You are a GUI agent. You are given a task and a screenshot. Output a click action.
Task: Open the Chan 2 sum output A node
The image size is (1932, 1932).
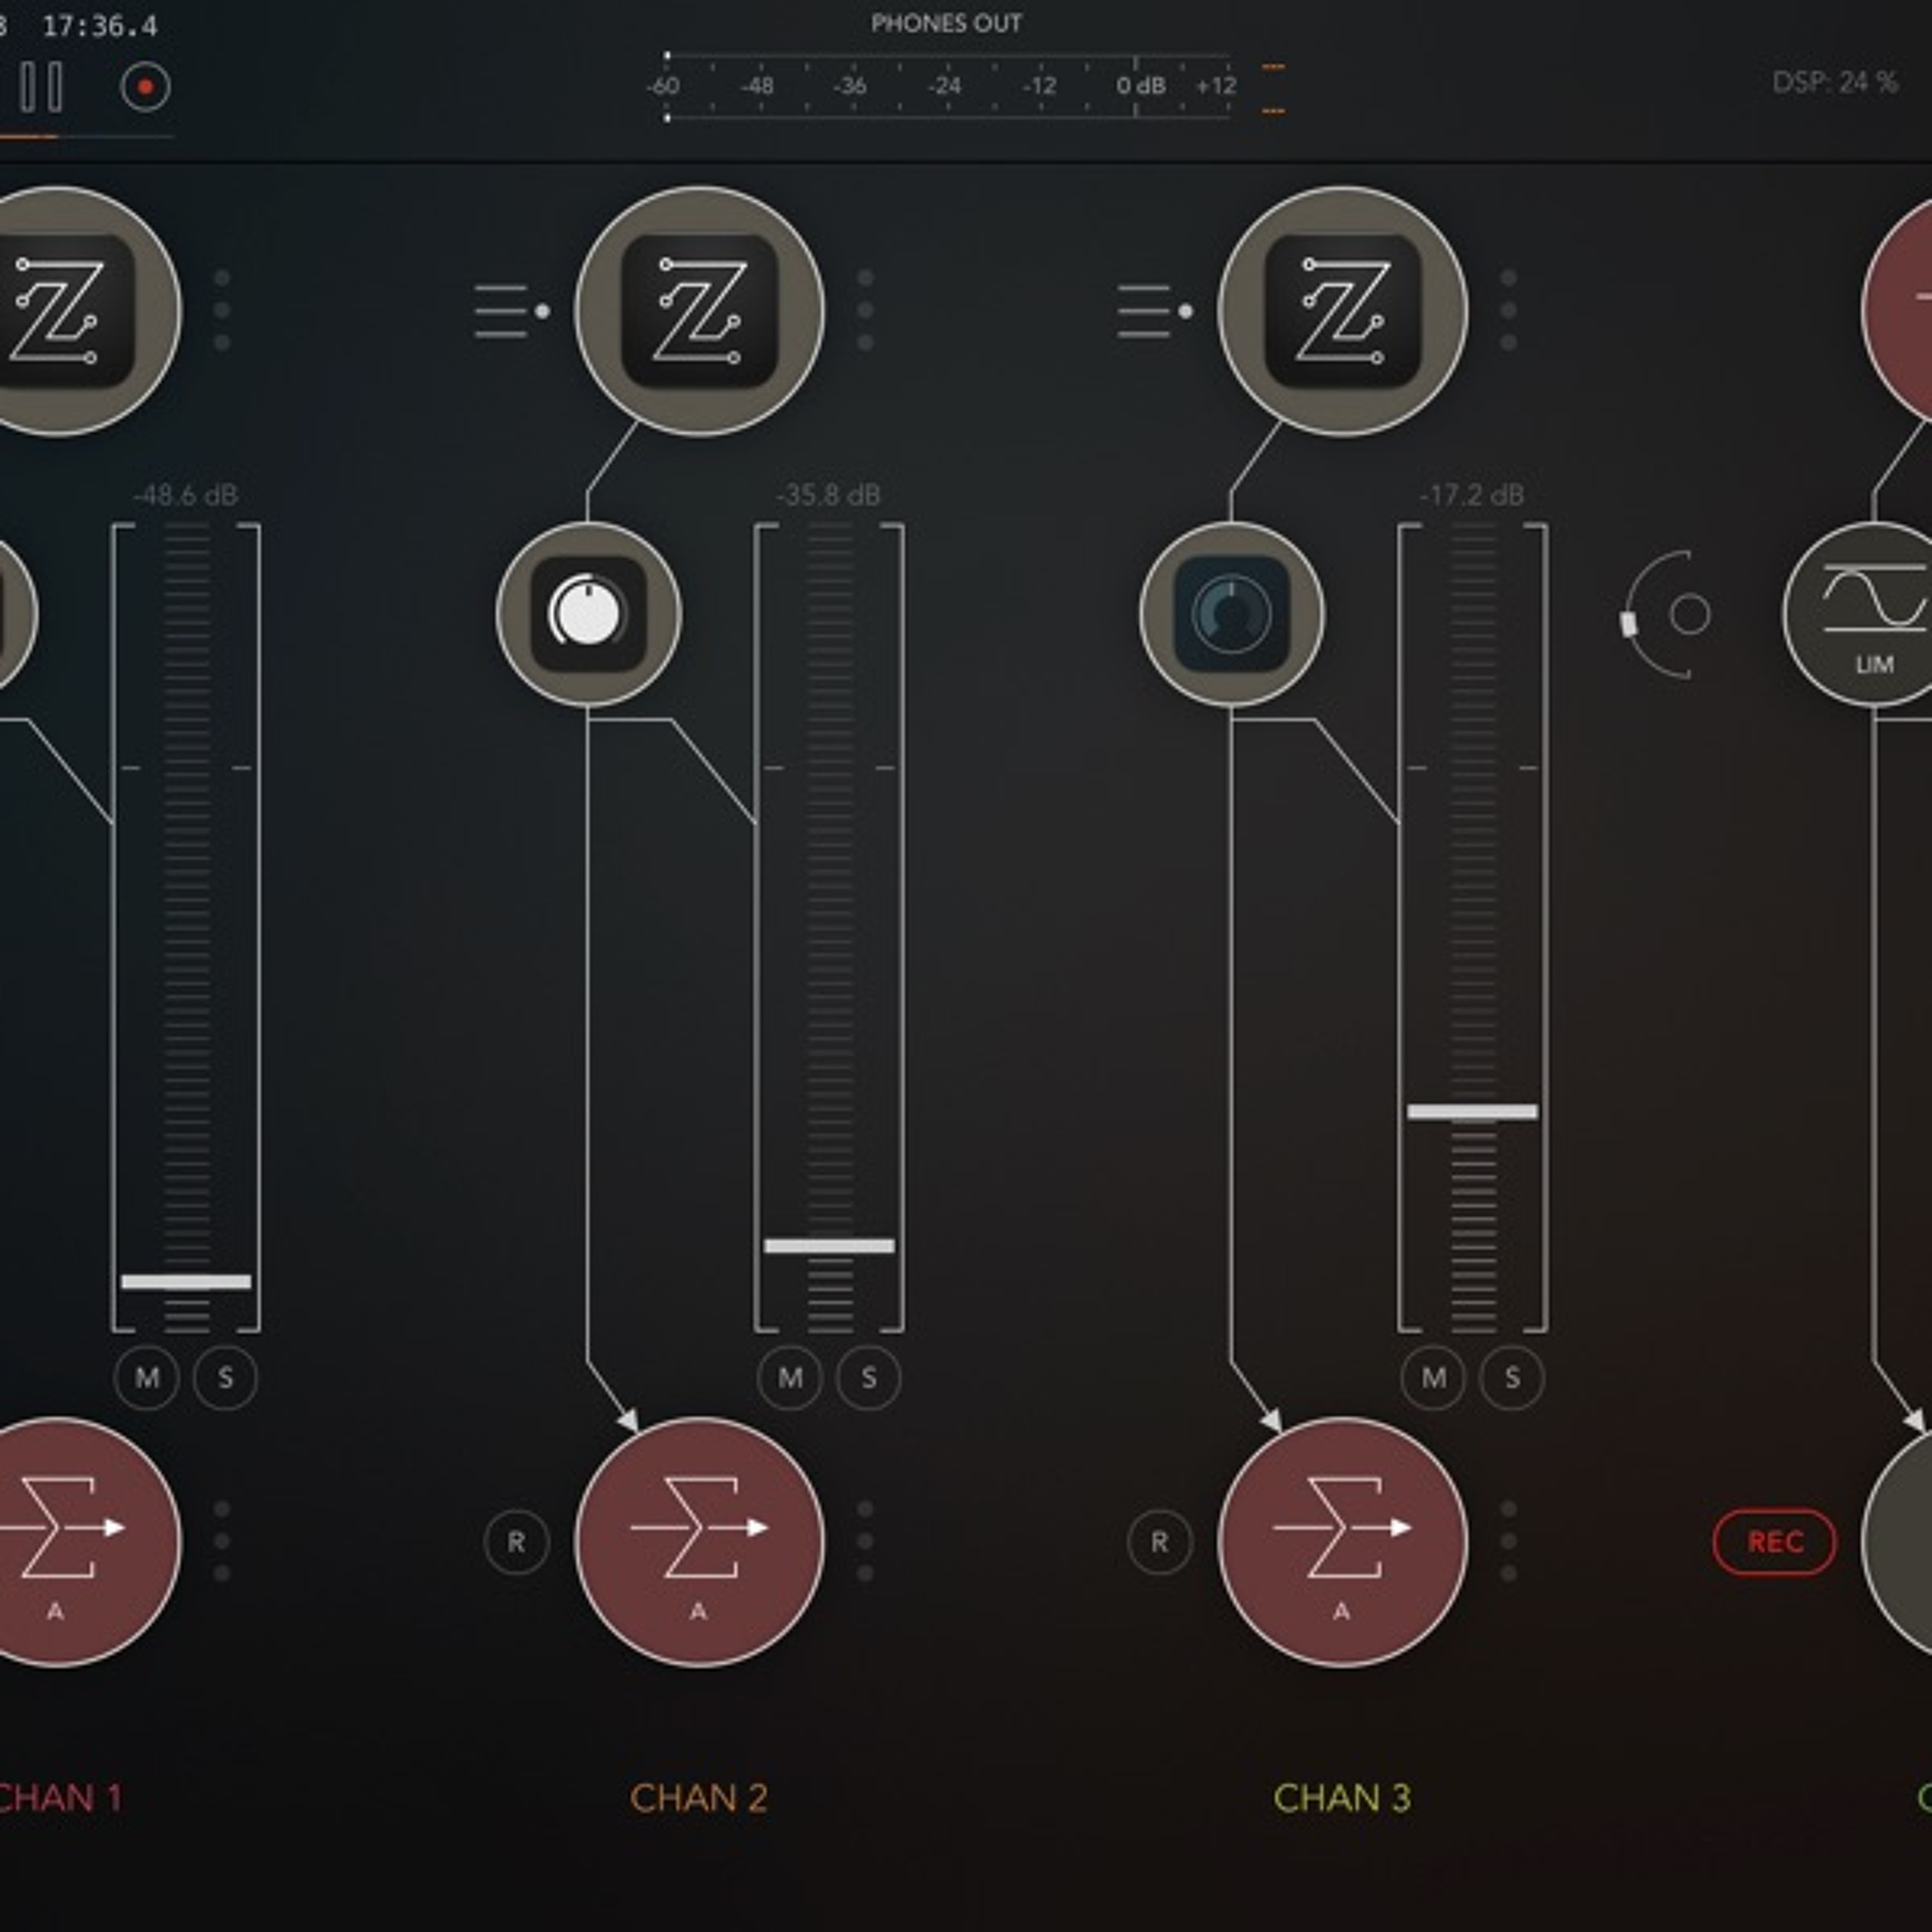tap(699, 1541)
